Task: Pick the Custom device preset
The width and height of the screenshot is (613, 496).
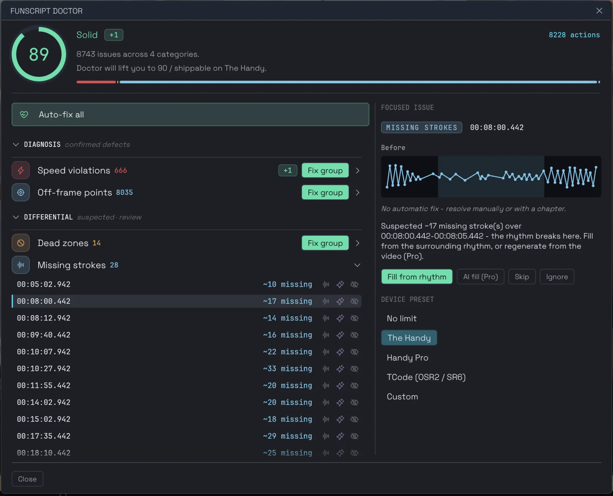Action: (x=402, y=396)
